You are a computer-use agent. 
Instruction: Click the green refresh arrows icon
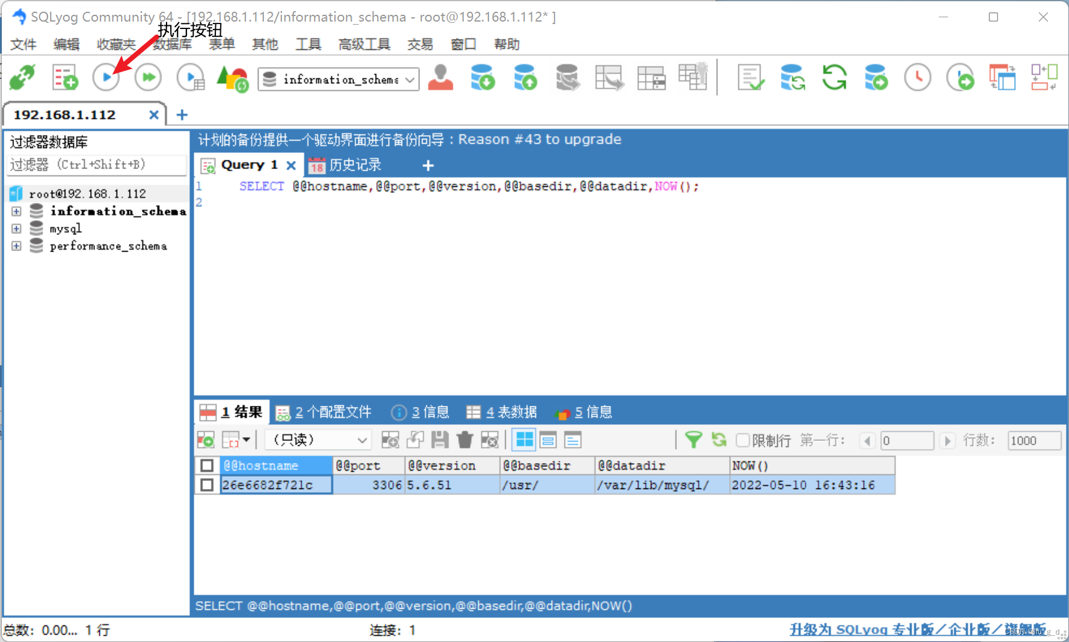835,78
